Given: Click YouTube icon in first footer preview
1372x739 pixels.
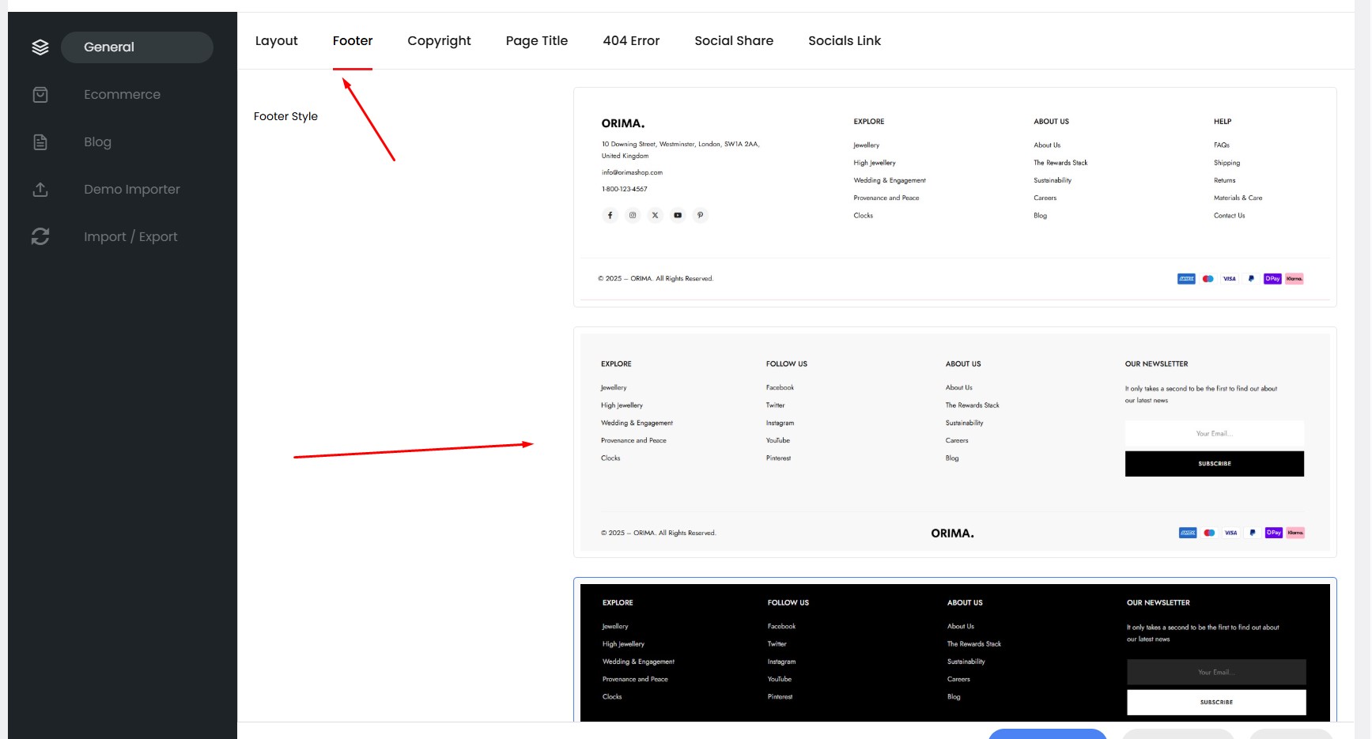Looking at the screenshot, I should click(x=678, y=215).
